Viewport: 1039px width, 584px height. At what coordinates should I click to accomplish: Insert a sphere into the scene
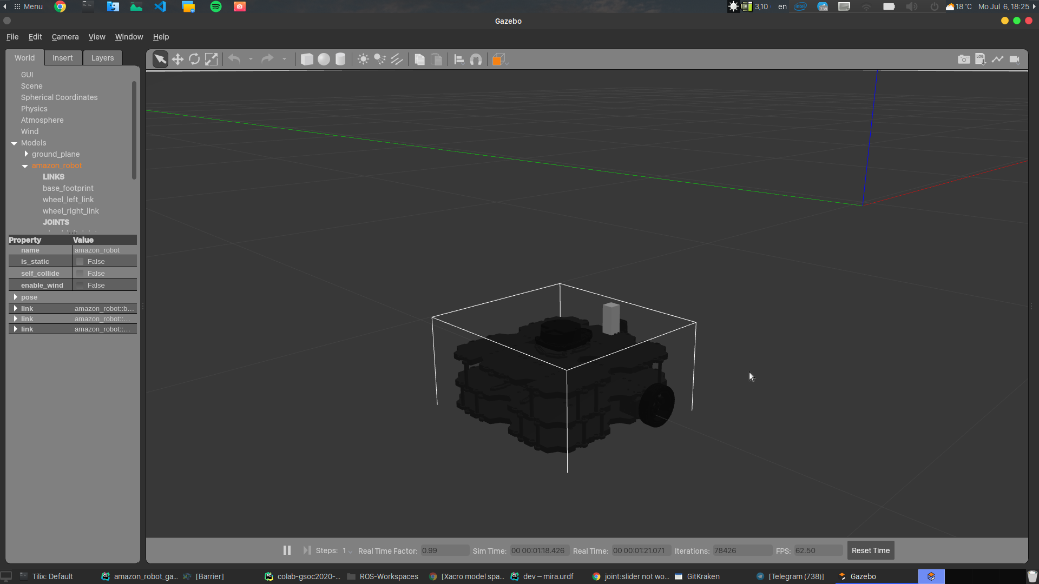pyautogui.click(x=324, y=59)
